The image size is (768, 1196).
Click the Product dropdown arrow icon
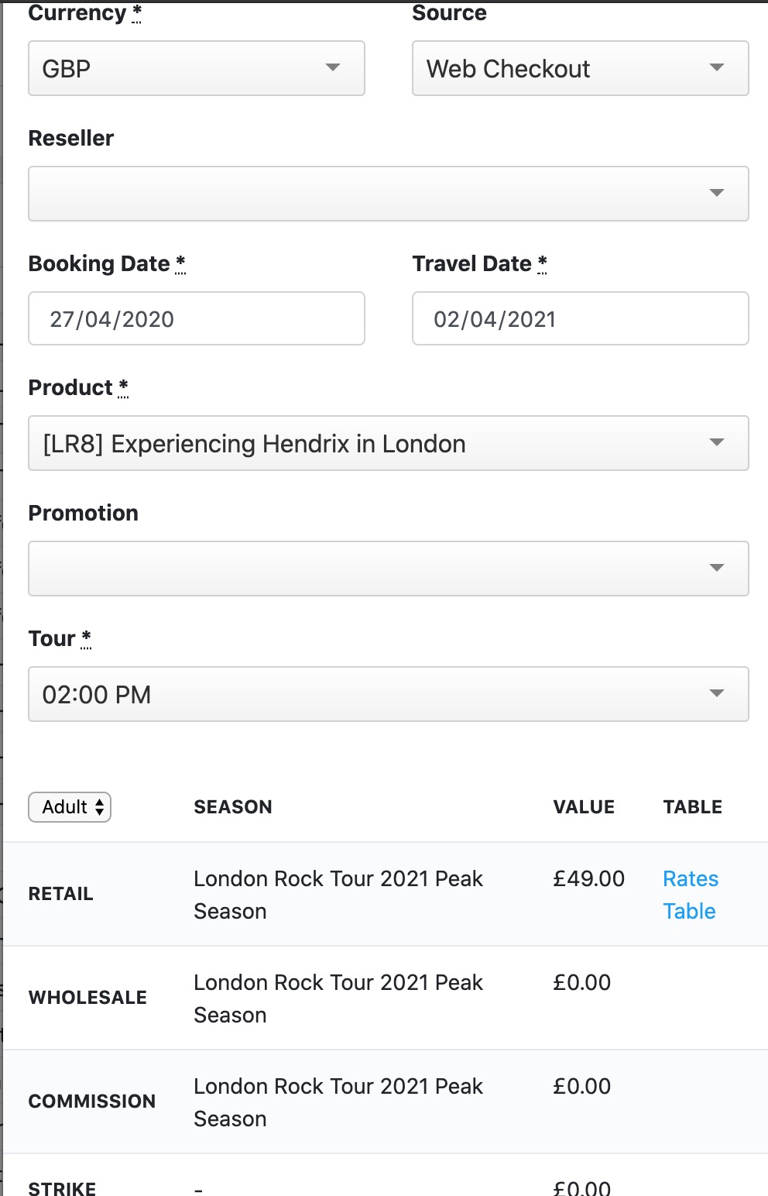coord(717,442)
